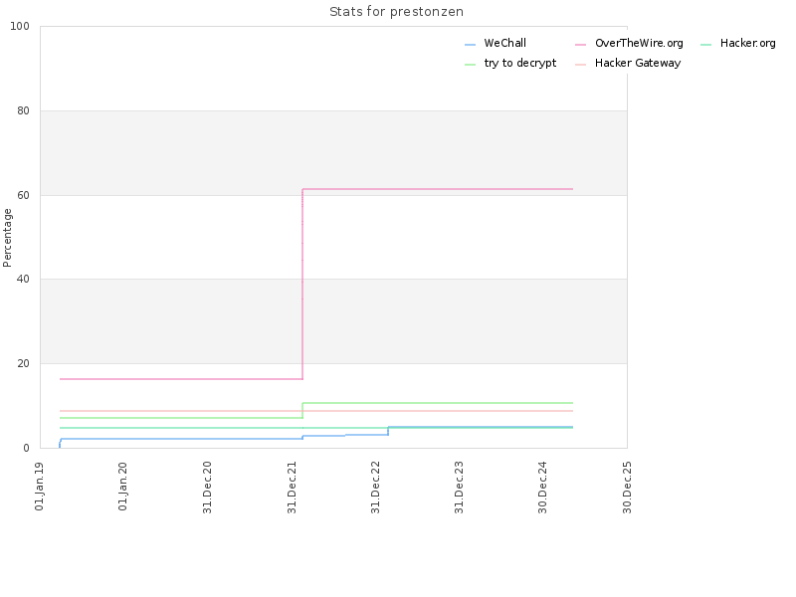This screenshot has height=597, width=796.
Task: Select the 31.Dec.22 x-axis date label
Action: (x=375, y=488)
